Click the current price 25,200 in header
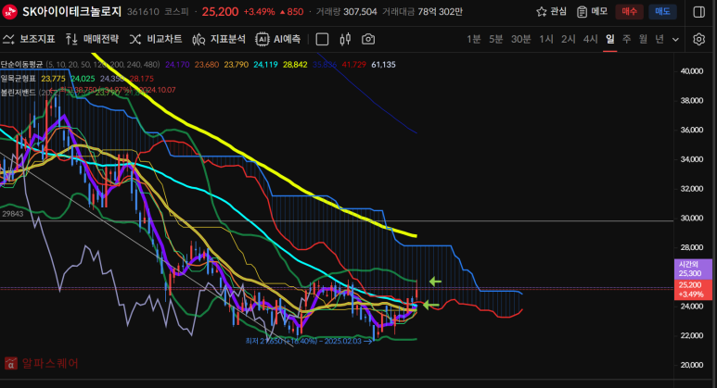Image resolution: width=717 pixels, height=388 pixels. [x=220, y=12]
